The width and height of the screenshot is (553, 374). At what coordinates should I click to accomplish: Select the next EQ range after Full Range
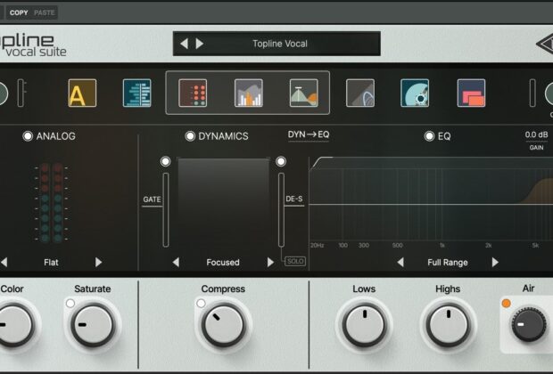(x=495, y=262)
